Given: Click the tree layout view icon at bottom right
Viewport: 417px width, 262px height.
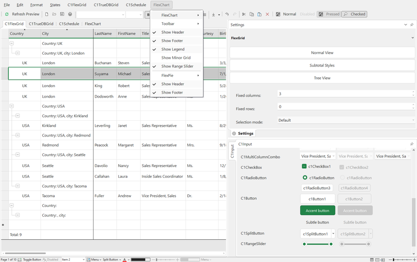Looking at the screenshot, I should coord(383,260).
